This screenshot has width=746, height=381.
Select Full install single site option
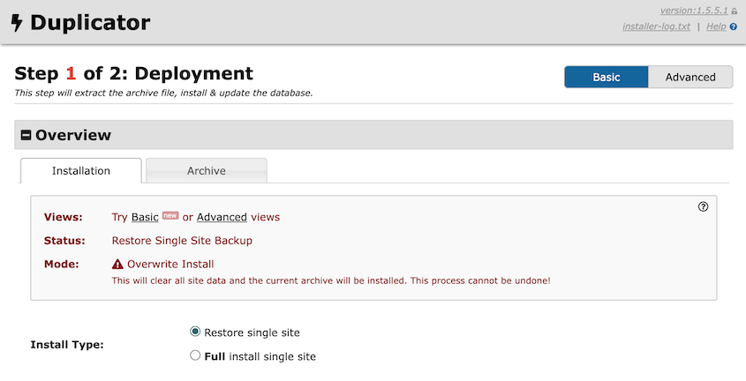[x=195, y=355]
